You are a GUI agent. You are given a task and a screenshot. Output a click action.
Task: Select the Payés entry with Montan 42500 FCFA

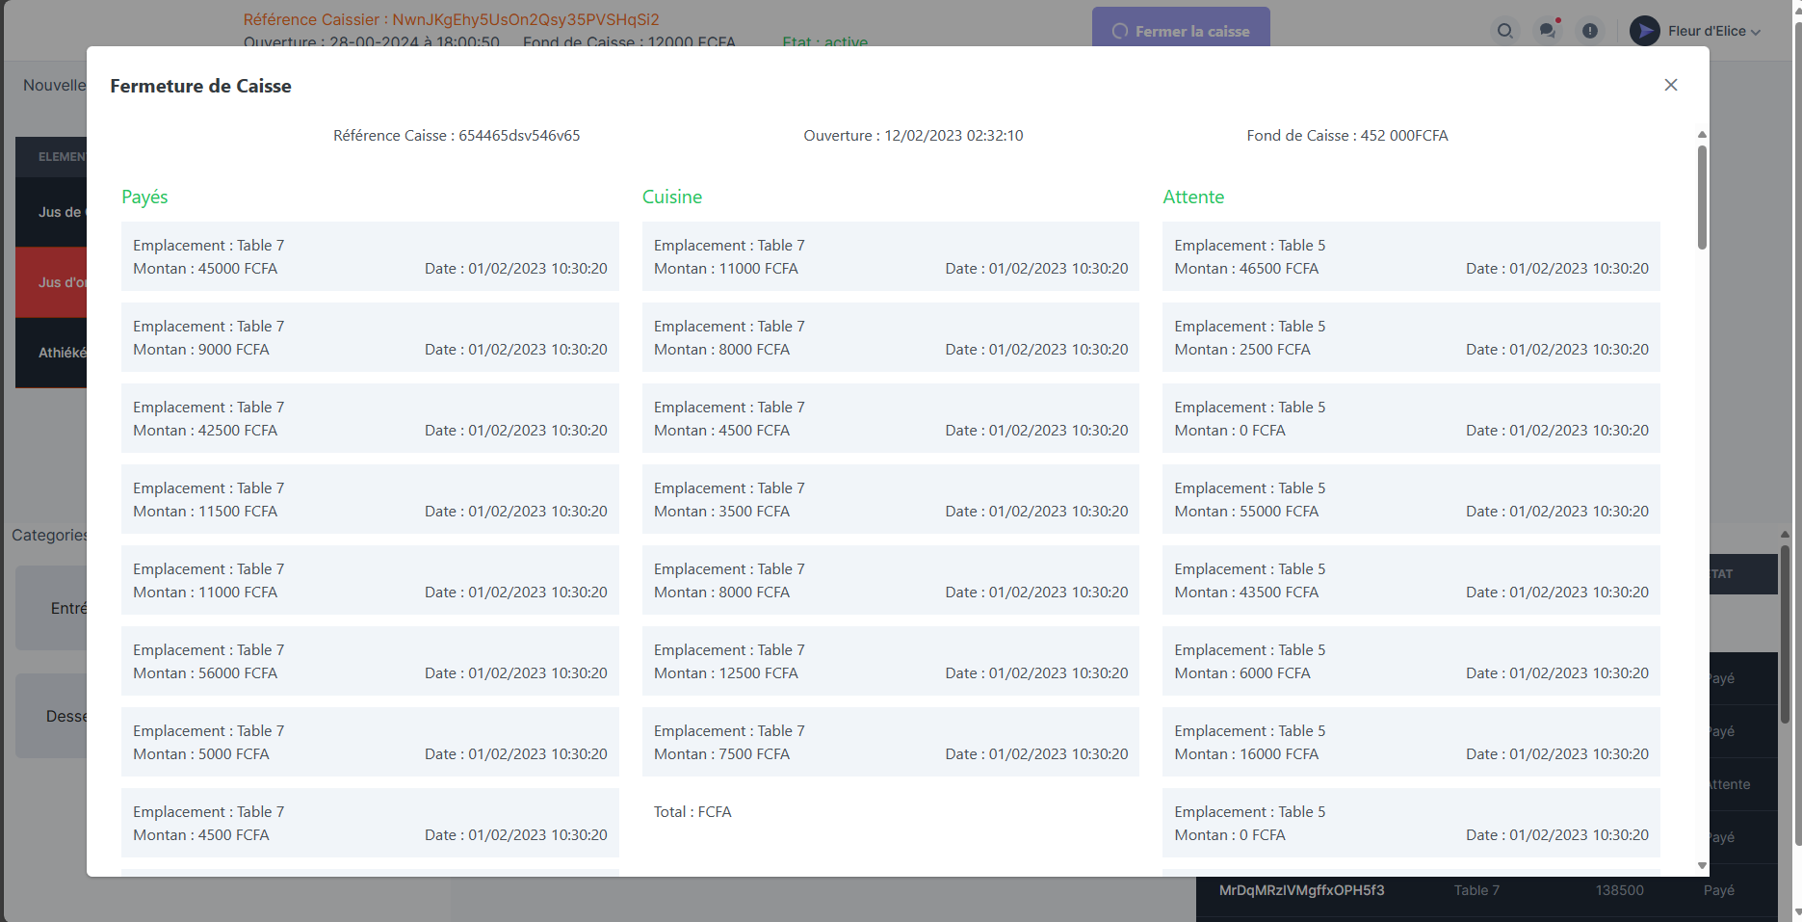click(370, 418)
